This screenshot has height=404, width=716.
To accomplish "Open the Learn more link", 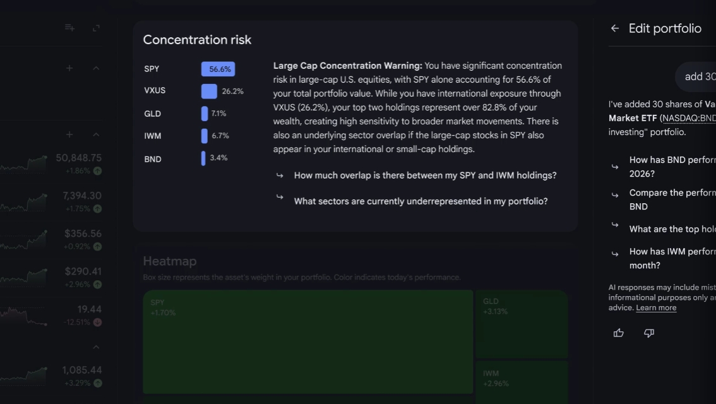I will tap(656, 307).
